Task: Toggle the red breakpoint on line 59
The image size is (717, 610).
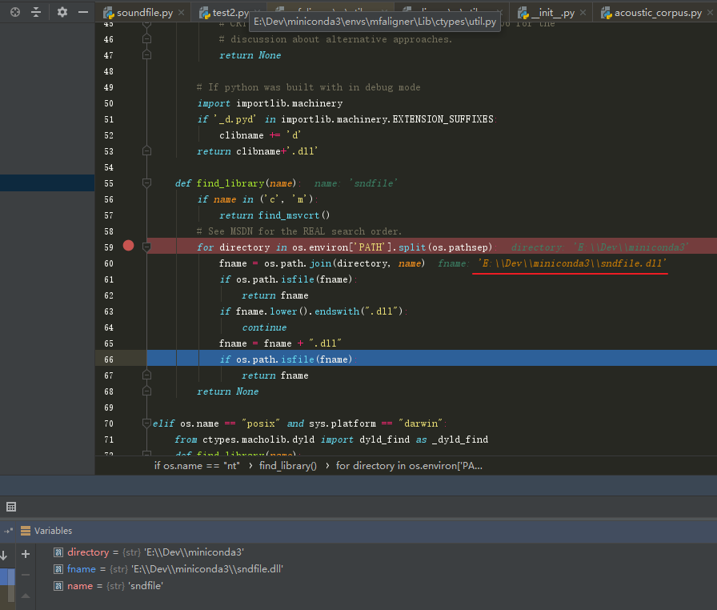Action: tap(128, 247)
